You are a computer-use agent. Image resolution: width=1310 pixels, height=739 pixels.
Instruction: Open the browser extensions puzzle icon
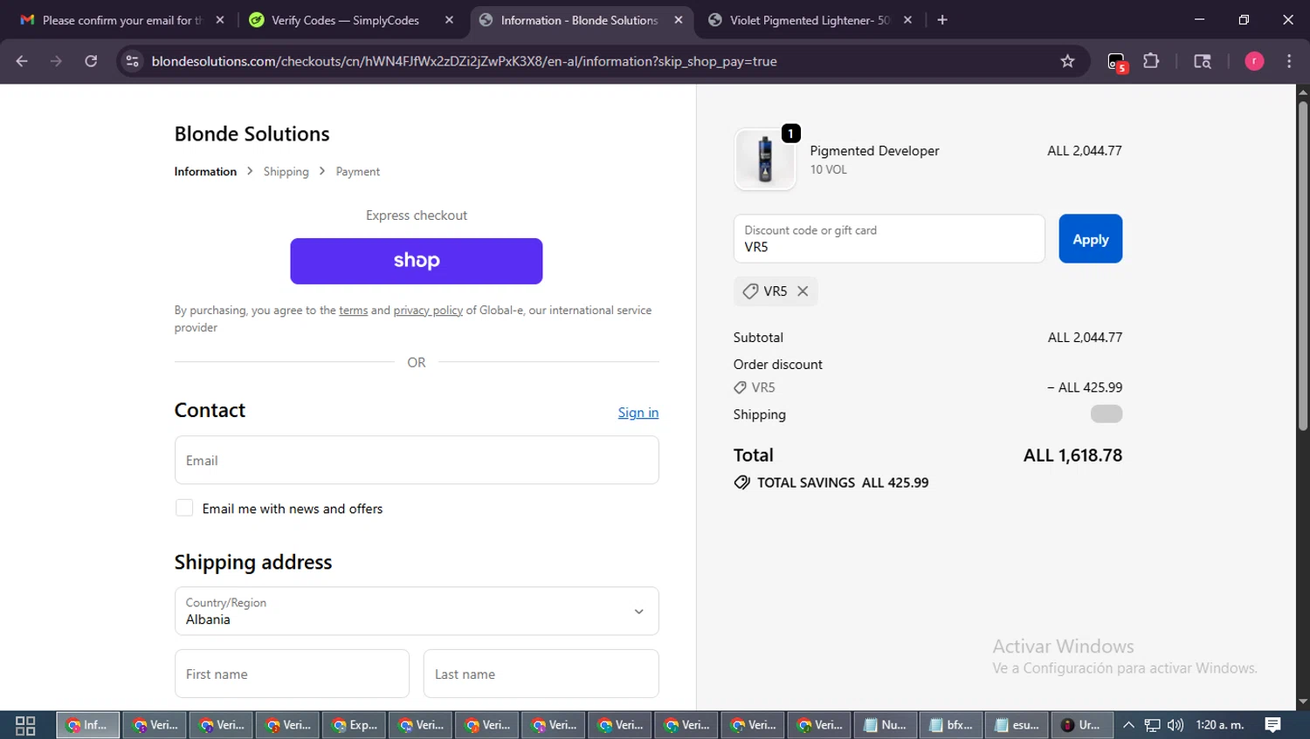click(1151, 61)
